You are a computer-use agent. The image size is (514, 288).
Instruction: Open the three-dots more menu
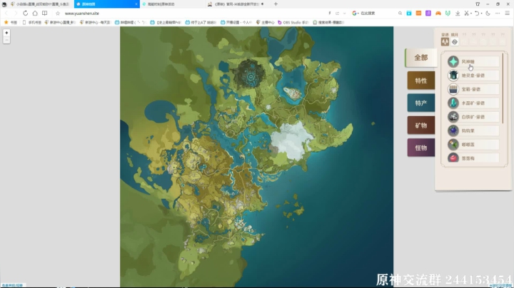point(498,13)
